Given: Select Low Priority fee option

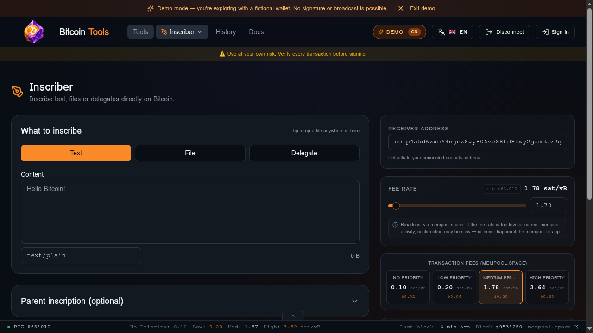Looking at the screenshot, I should 454,287.
